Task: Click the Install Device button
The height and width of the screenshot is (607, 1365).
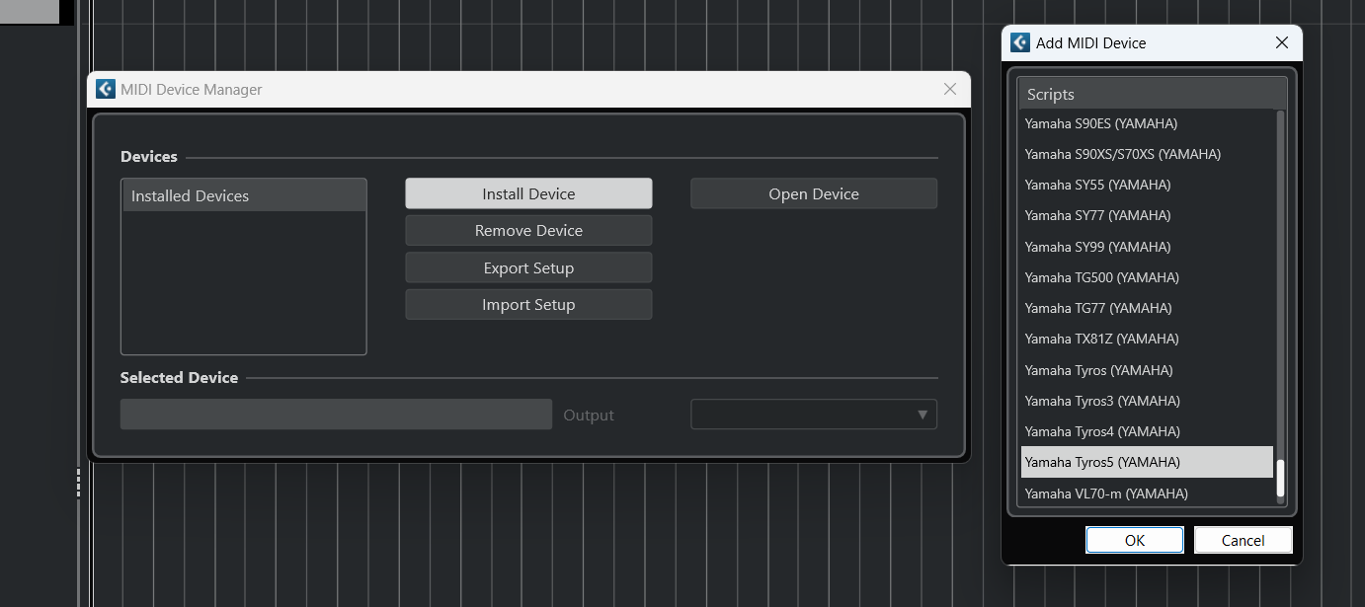Action: tap(528, 193)
